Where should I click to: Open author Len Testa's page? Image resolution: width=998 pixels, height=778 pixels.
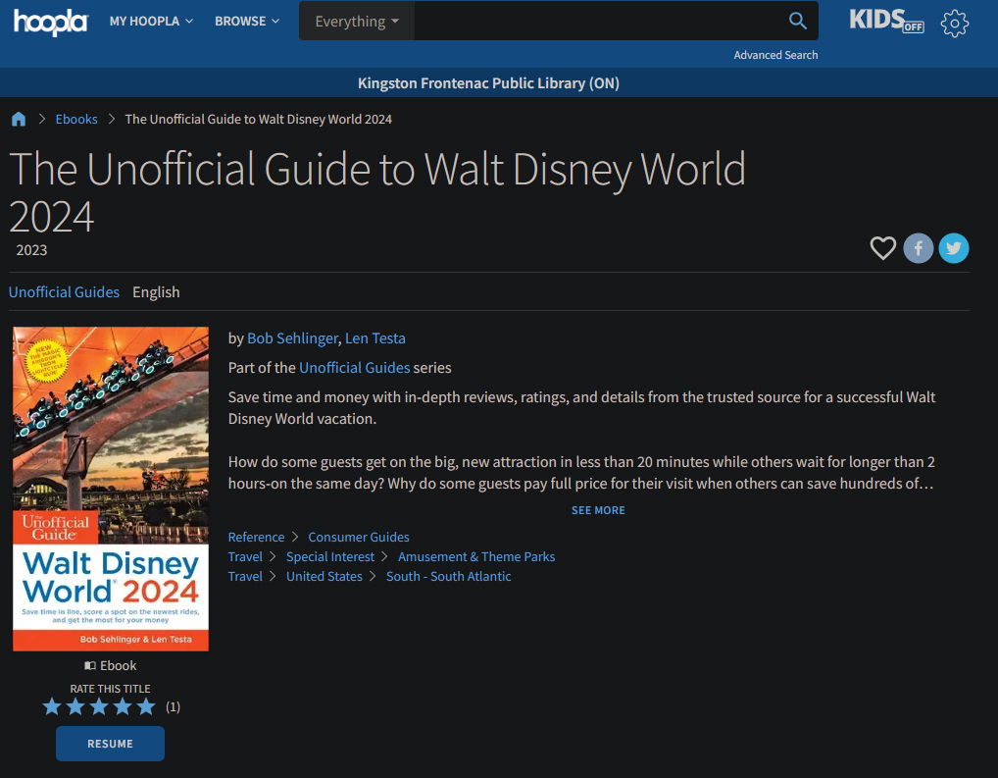(x=374, y=338)
